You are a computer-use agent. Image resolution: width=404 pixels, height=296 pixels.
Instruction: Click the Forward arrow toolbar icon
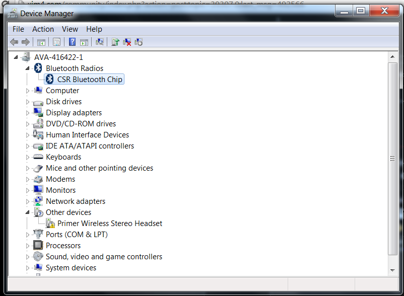[26, 42]
